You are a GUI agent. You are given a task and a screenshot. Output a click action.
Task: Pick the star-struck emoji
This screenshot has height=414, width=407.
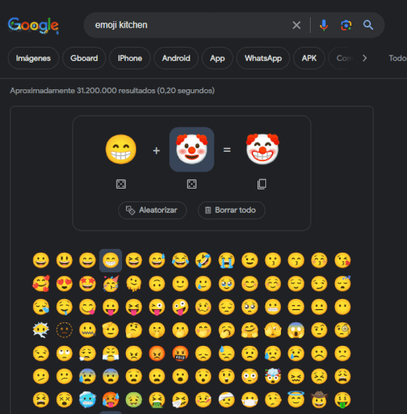[88, 283]
